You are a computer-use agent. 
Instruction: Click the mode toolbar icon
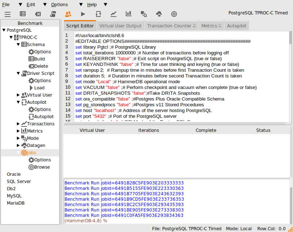coord(144,14)
